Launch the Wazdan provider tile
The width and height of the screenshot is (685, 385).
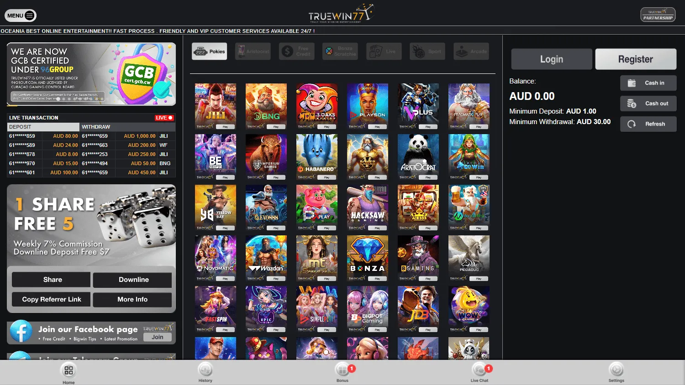click(x=266, y=258)
